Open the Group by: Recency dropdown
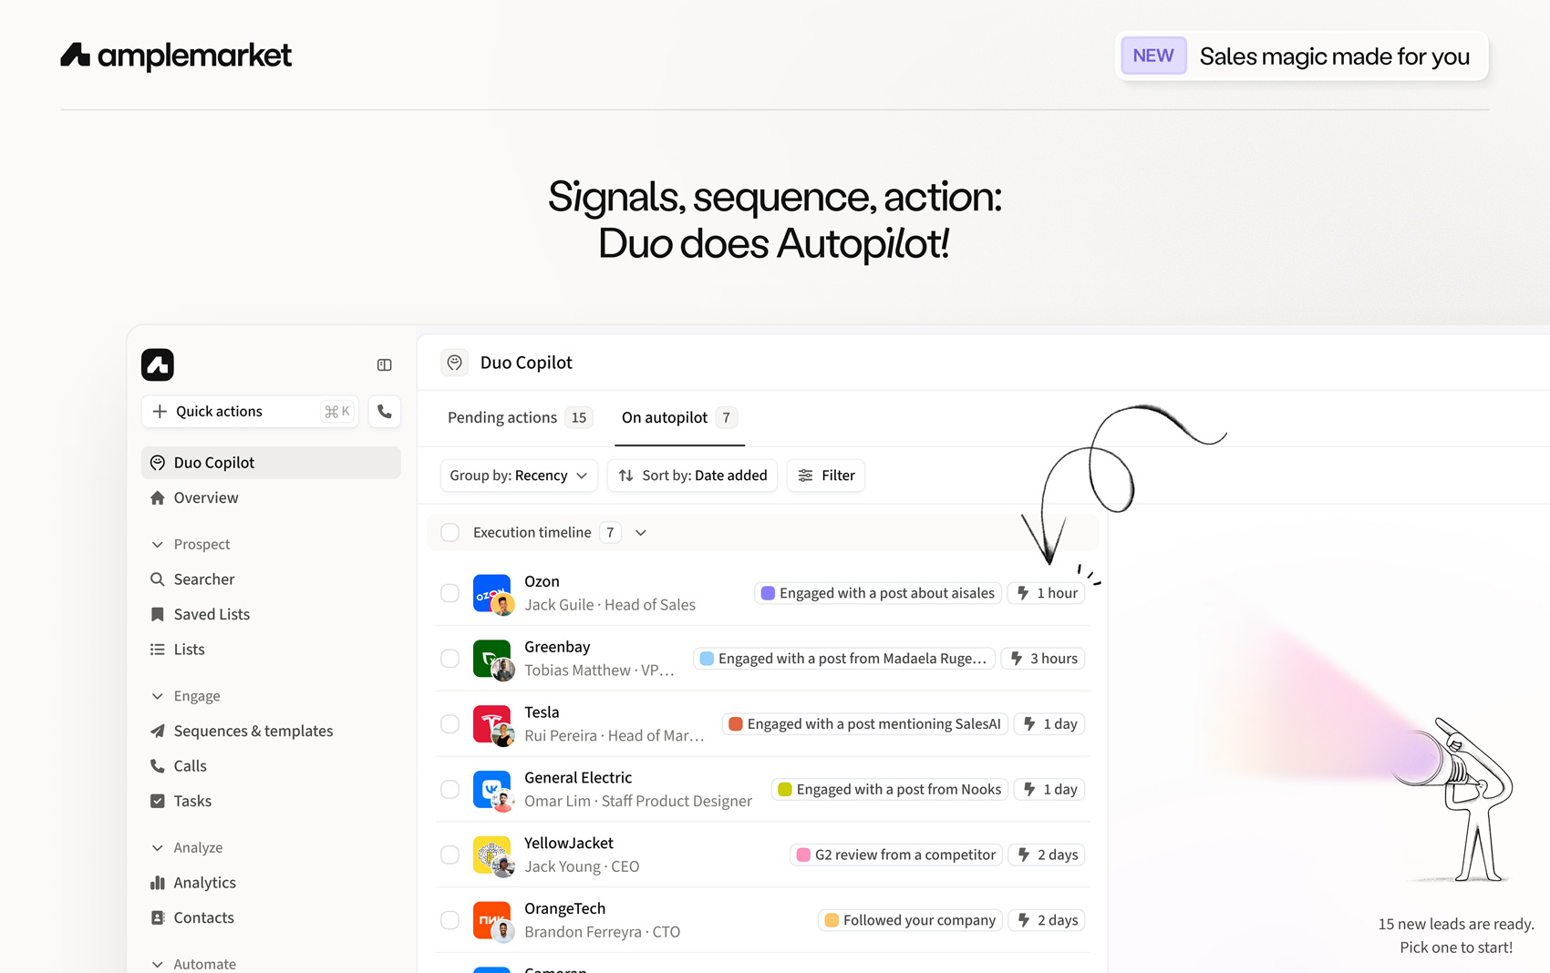Image resolution: width=1550 pixels, height=973 pixels. (519, 476)
